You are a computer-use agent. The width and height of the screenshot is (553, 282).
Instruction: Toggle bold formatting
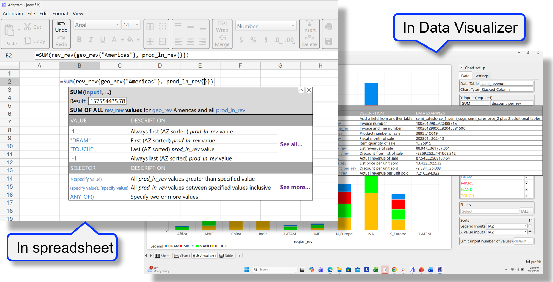pyautogui.click(x=79, y=40)
